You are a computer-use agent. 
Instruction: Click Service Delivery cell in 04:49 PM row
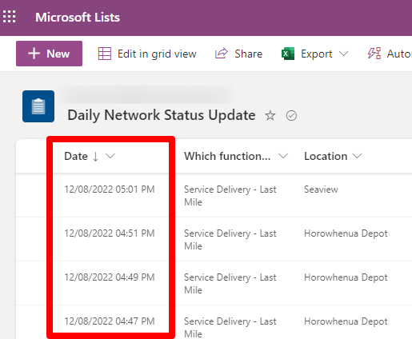tap(230, 284)
